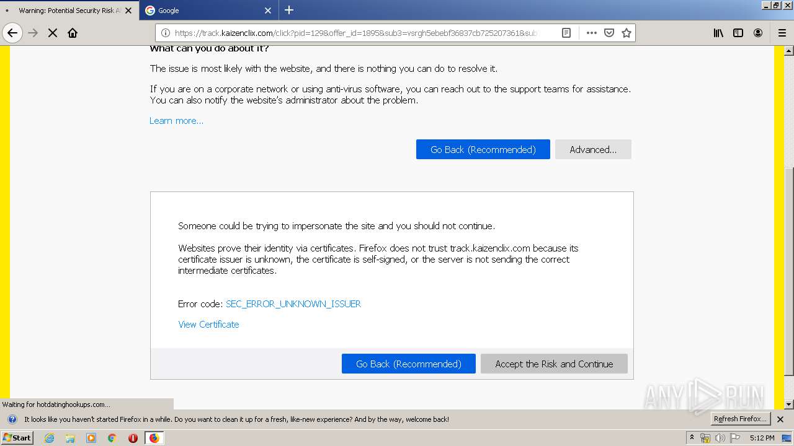
Task: Click scrollbar up arrow
Action: tap(789, 50)
